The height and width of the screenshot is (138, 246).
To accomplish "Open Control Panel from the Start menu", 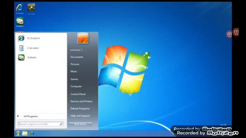I will (78, 94).
